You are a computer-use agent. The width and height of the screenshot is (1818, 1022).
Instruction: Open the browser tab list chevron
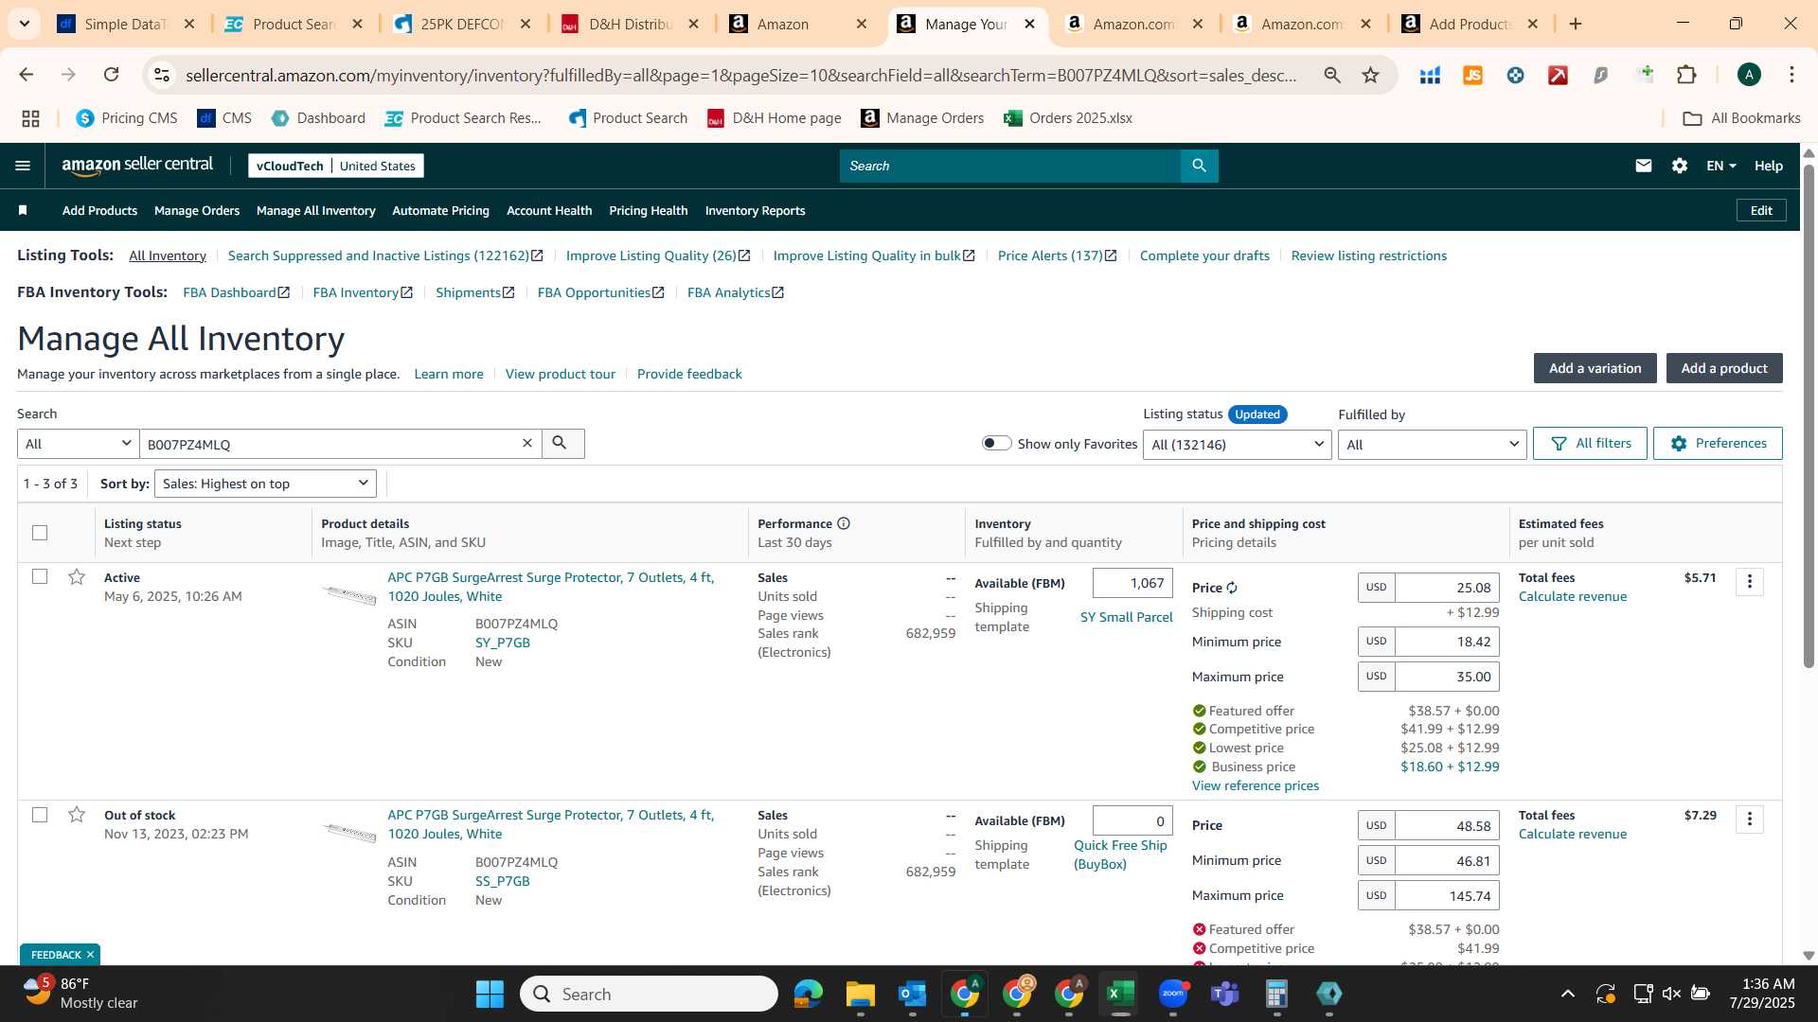click(x=24, y=24)
